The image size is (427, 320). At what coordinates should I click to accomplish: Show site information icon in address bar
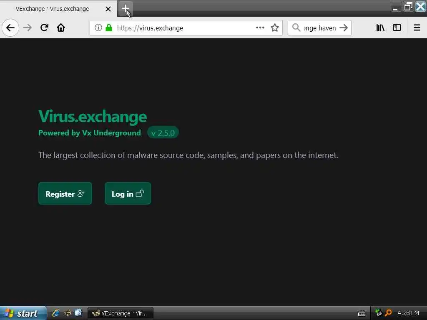pos(98,28)
